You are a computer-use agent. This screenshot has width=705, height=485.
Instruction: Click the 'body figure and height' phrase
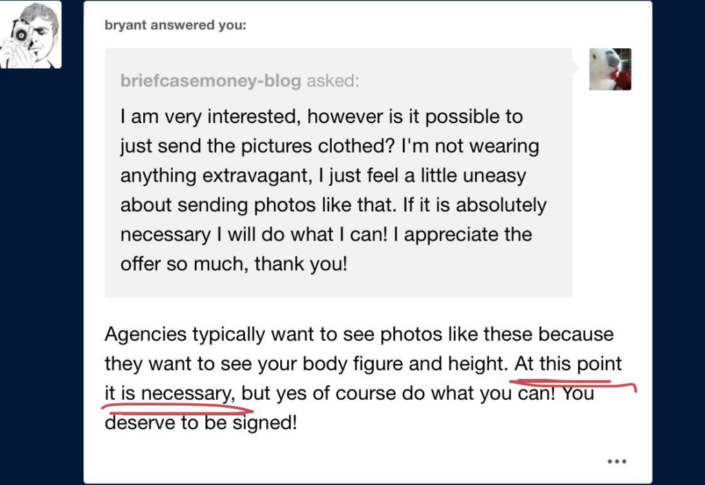pos(403,364)
